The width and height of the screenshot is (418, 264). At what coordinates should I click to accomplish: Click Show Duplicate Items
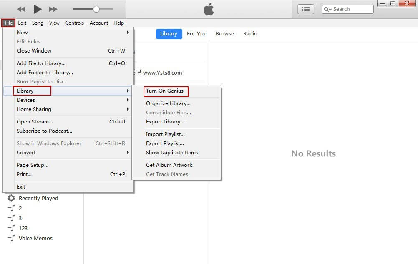tap(176, 153)
